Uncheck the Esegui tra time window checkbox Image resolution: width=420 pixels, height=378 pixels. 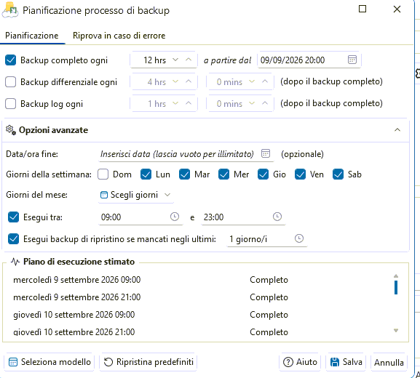(13, 217)
